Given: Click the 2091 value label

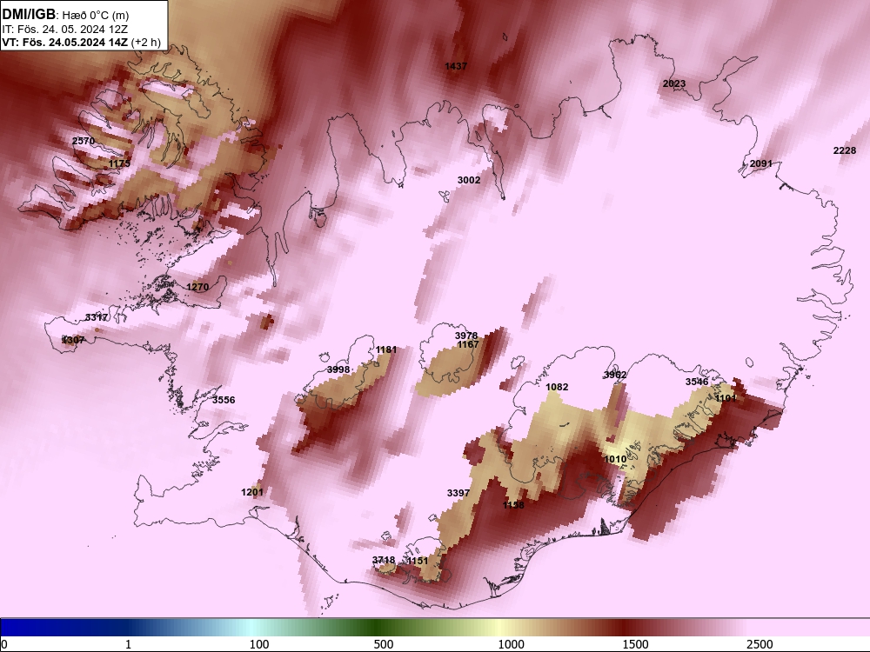Looking at the screenshot, I should 760,163.
